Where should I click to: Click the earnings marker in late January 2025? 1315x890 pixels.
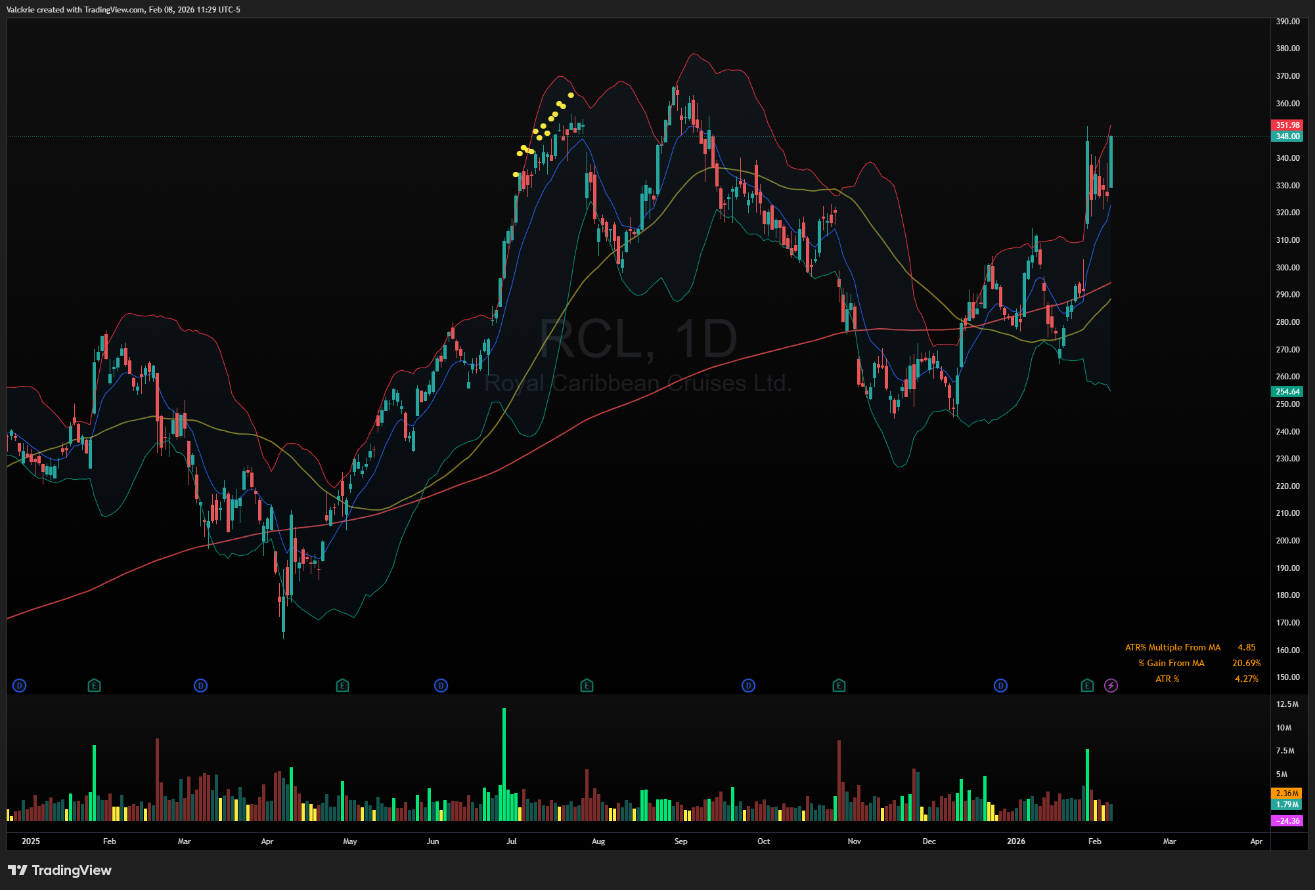point(94,686)
